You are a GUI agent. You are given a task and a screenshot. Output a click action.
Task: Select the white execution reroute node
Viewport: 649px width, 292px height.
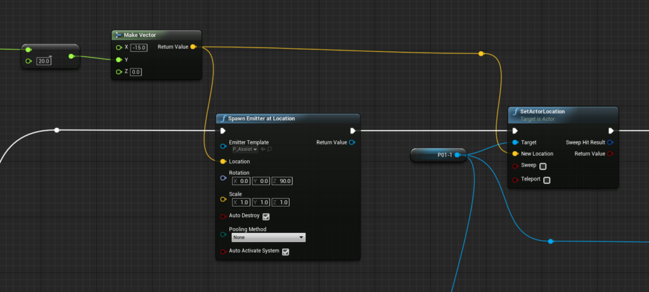56,130
